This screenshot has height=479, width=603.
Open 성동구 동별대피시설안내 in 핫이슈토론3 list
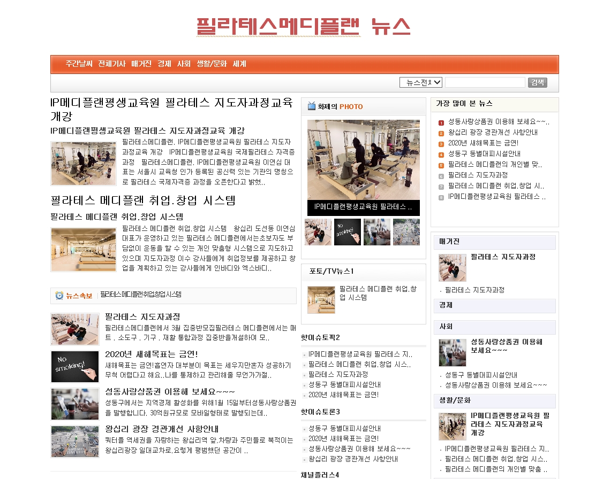(344, 429)
